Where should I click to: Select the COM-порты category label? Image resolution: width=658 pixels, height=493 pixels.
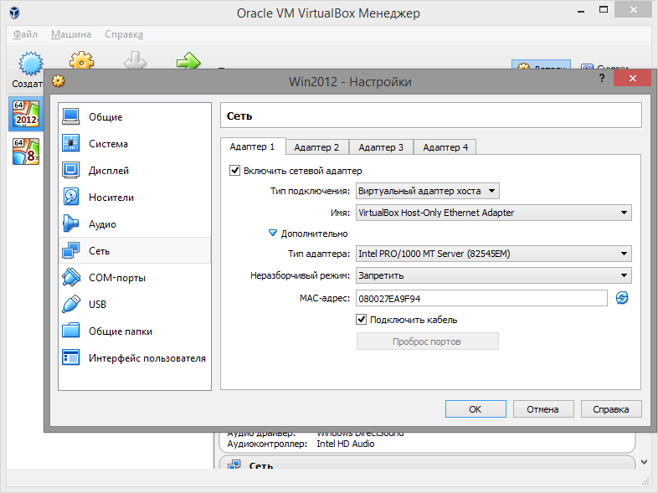click(117, 278)
